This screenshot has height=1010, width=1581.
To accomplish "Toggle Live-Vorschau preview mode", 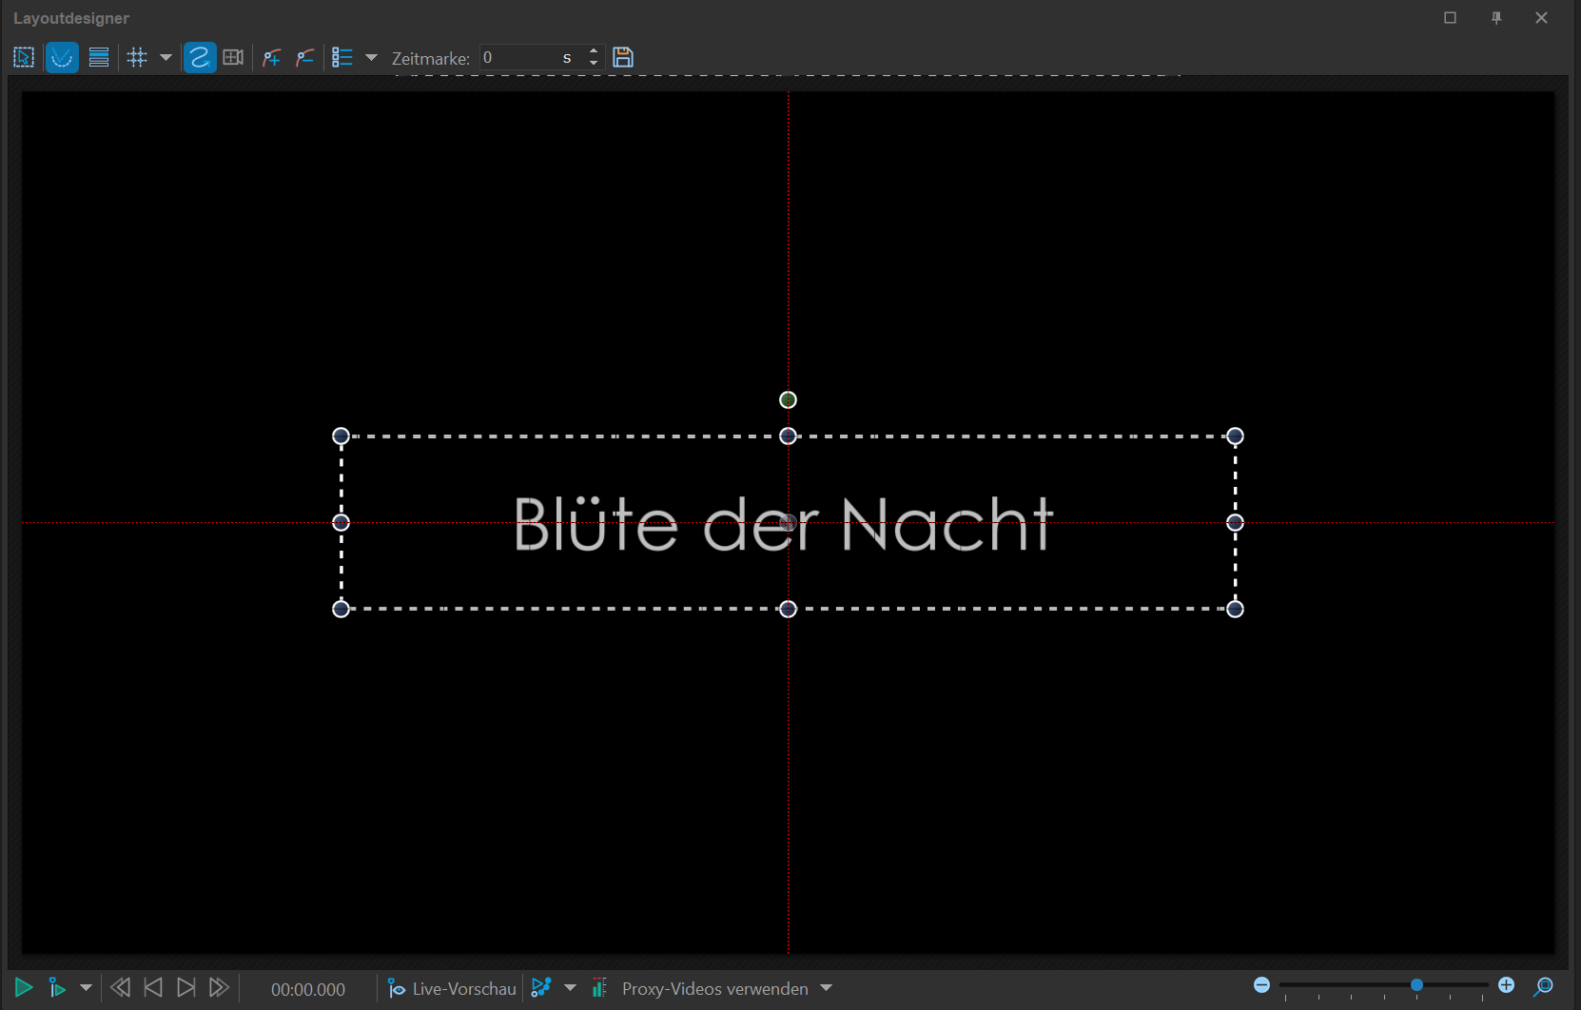I will click(452, 988).
